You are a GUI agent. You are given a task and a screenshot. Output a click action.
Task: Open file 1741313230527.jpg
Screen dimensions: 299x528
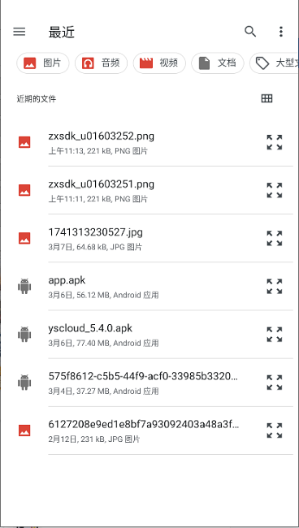(149, 238)
